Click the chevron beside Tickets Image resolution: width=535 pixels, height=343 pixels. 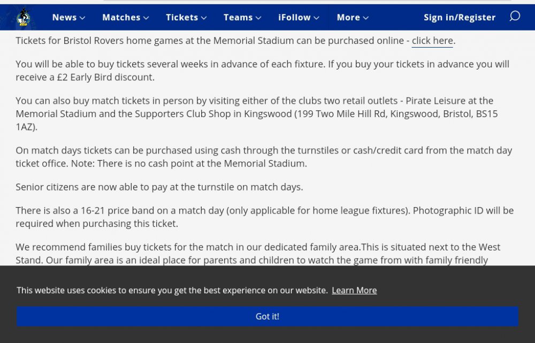pos(204,18)
